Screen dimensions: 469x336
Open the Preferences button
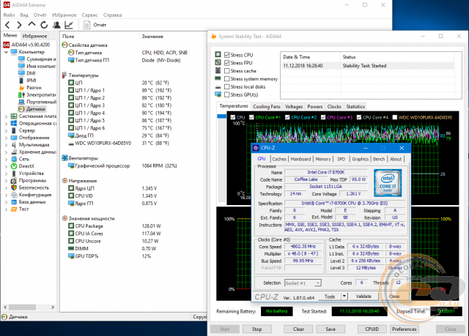point(404,329)
